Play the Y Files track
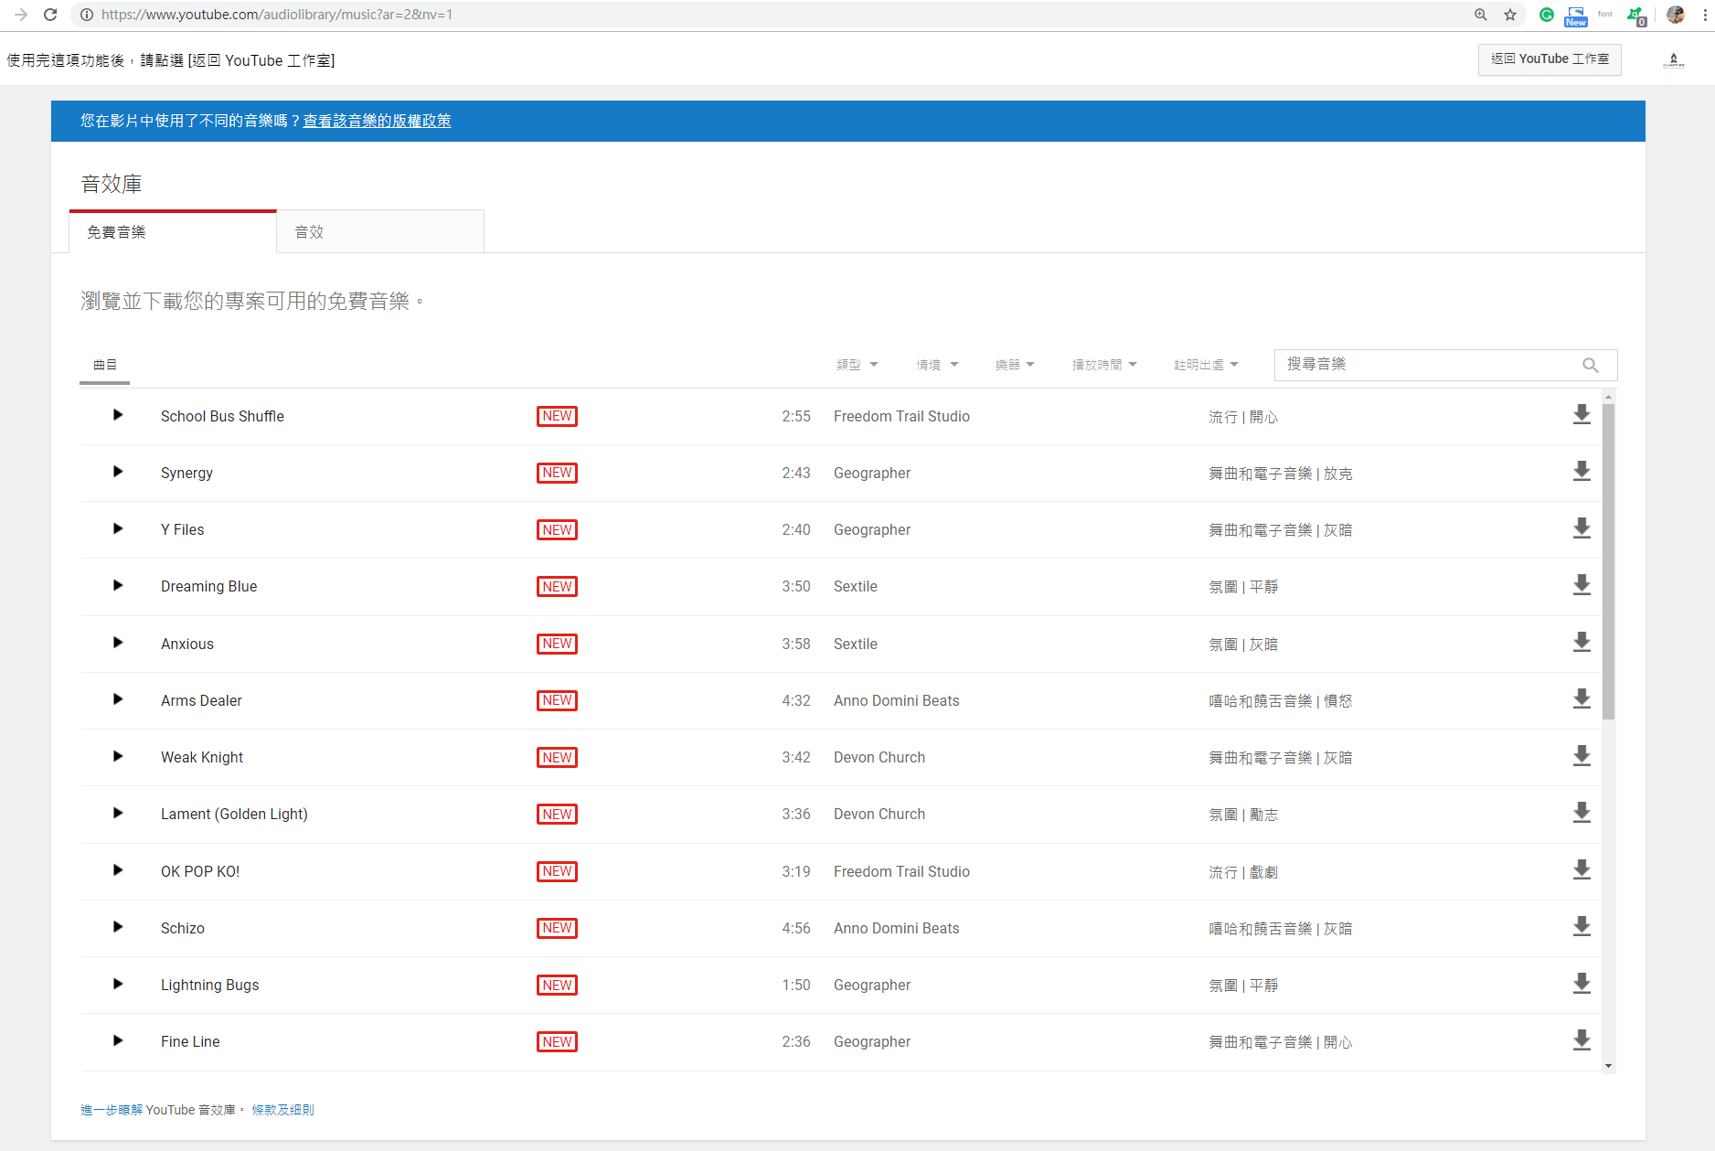This screenshot has width=1715, height=1151. click(118, 528)
